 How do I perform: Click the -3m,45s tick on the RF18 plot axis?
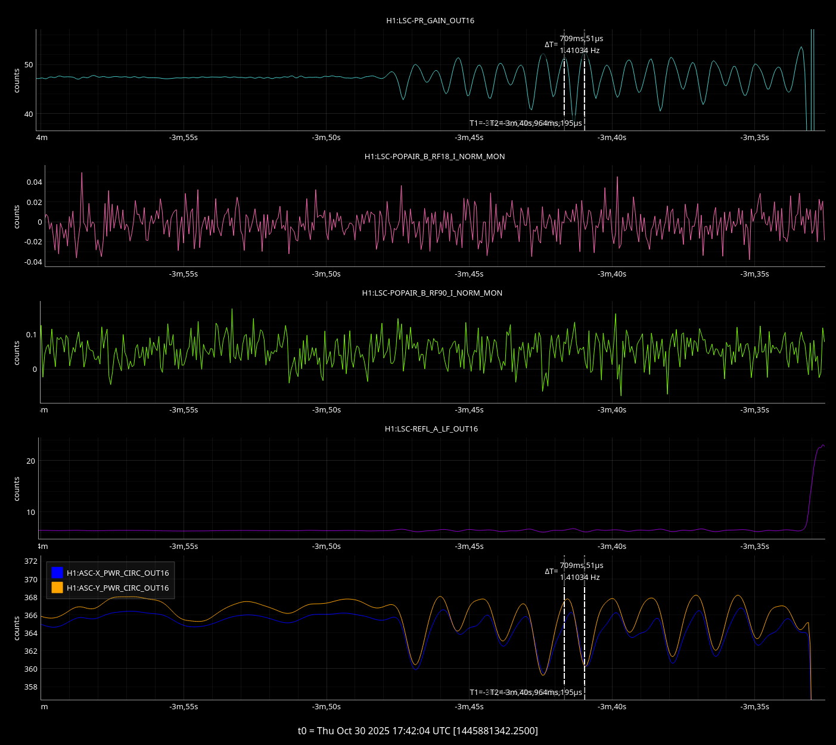[469, 274]
